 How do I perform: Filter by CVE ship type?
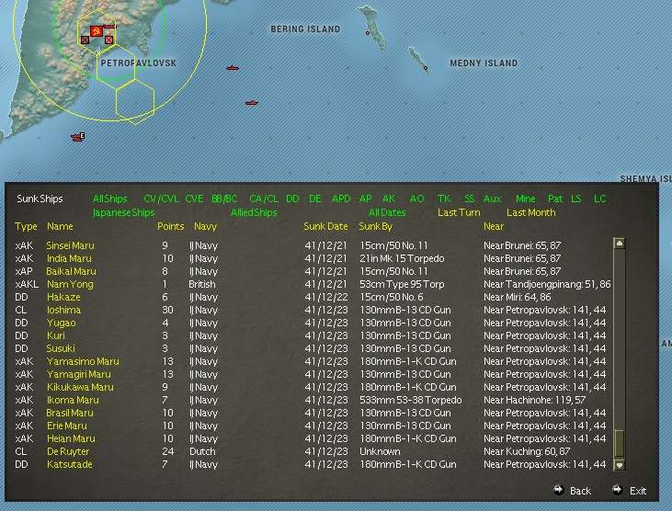point(194,199)
